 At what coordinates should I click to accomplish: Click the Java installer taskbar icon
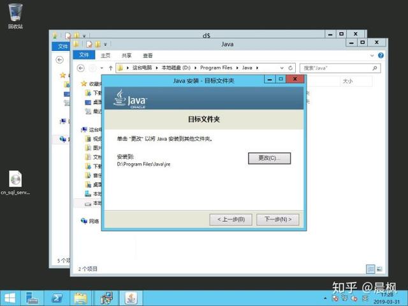[x=131, y=298]
